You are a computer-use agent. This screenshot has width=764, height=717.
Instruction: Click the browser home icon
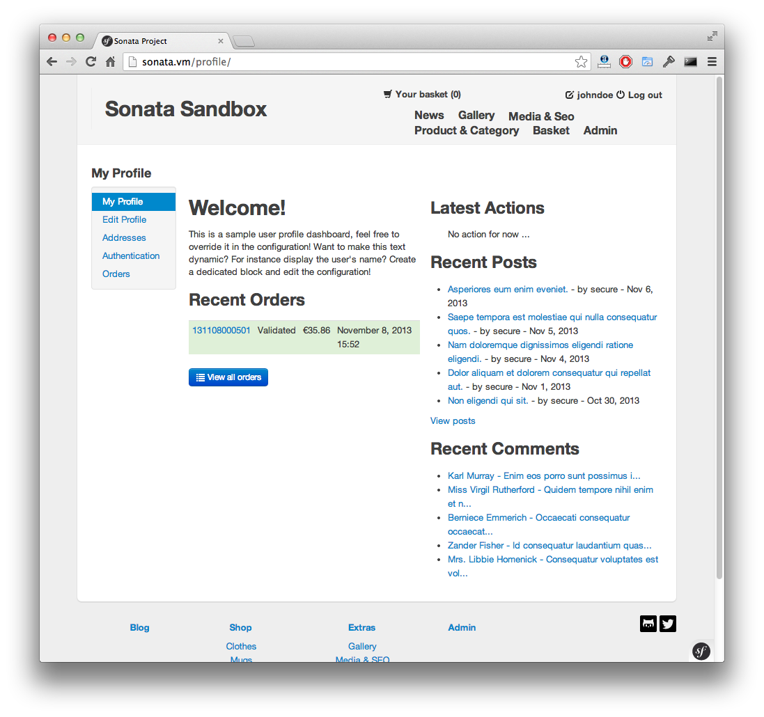click(110, 62)
